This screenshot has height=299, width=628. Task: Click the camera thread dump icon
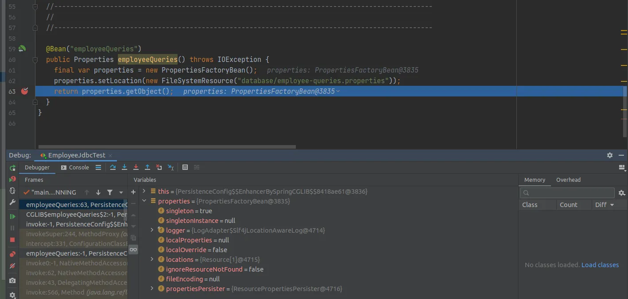tap(12, 280)
